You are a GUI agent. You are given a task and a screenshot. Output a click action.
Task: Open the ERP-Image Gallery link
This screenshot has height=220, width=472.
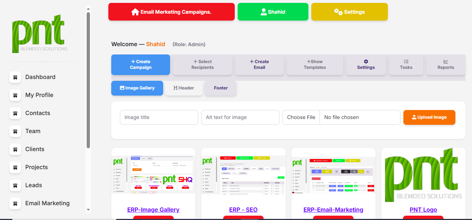tap(153, 210)
